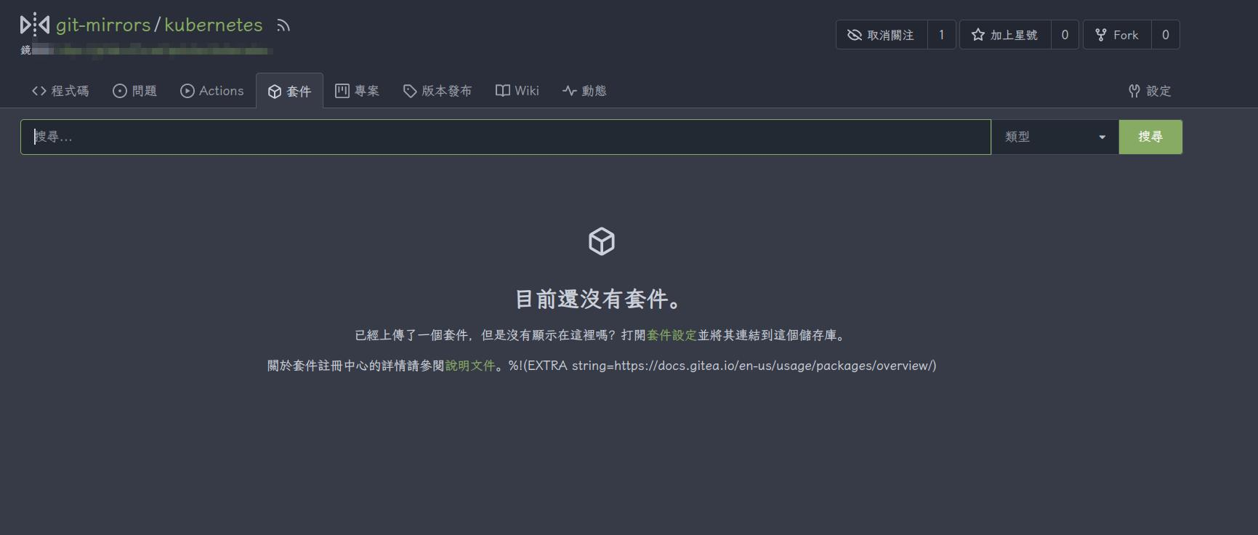Open the 說明文件 documentation link
Viewport: 1258px width, 535px height.
click(470, 366)
